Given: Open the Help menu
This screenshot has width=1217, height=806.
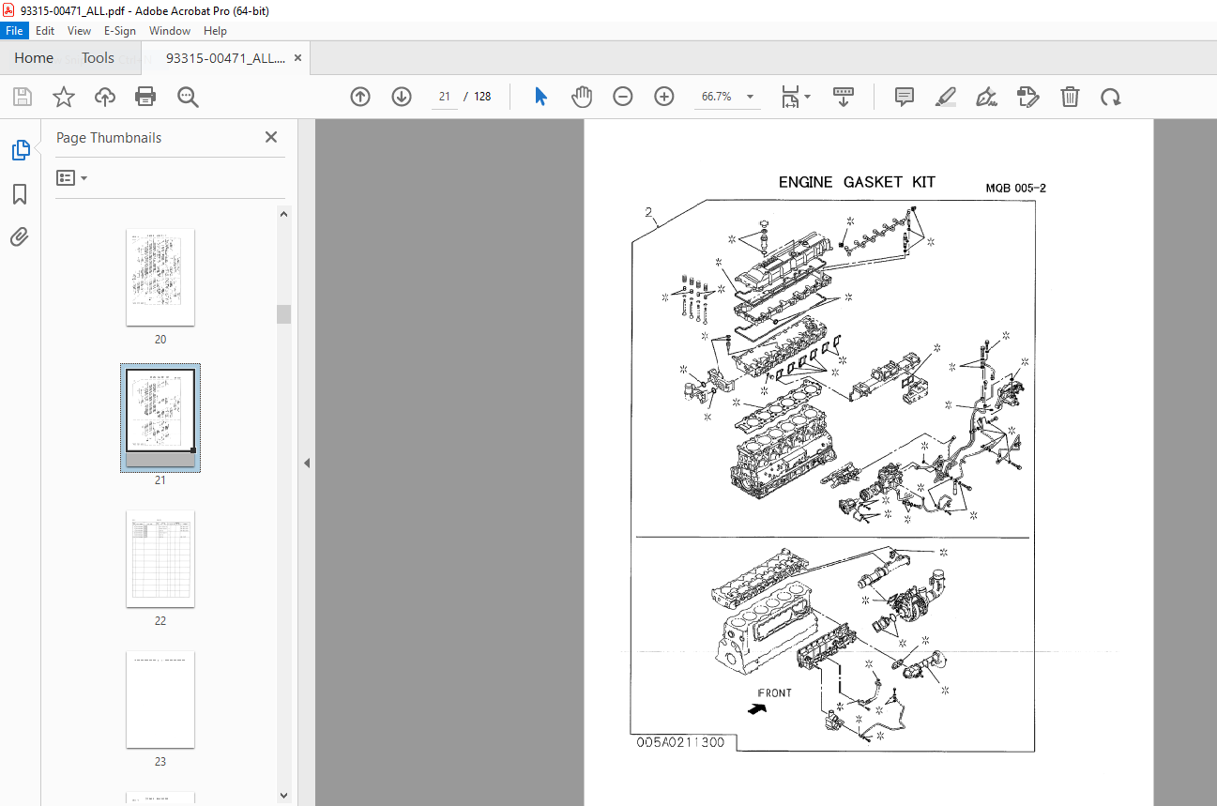Looking at the screenshot, I should pyautogui.click(x=216, y=31).
